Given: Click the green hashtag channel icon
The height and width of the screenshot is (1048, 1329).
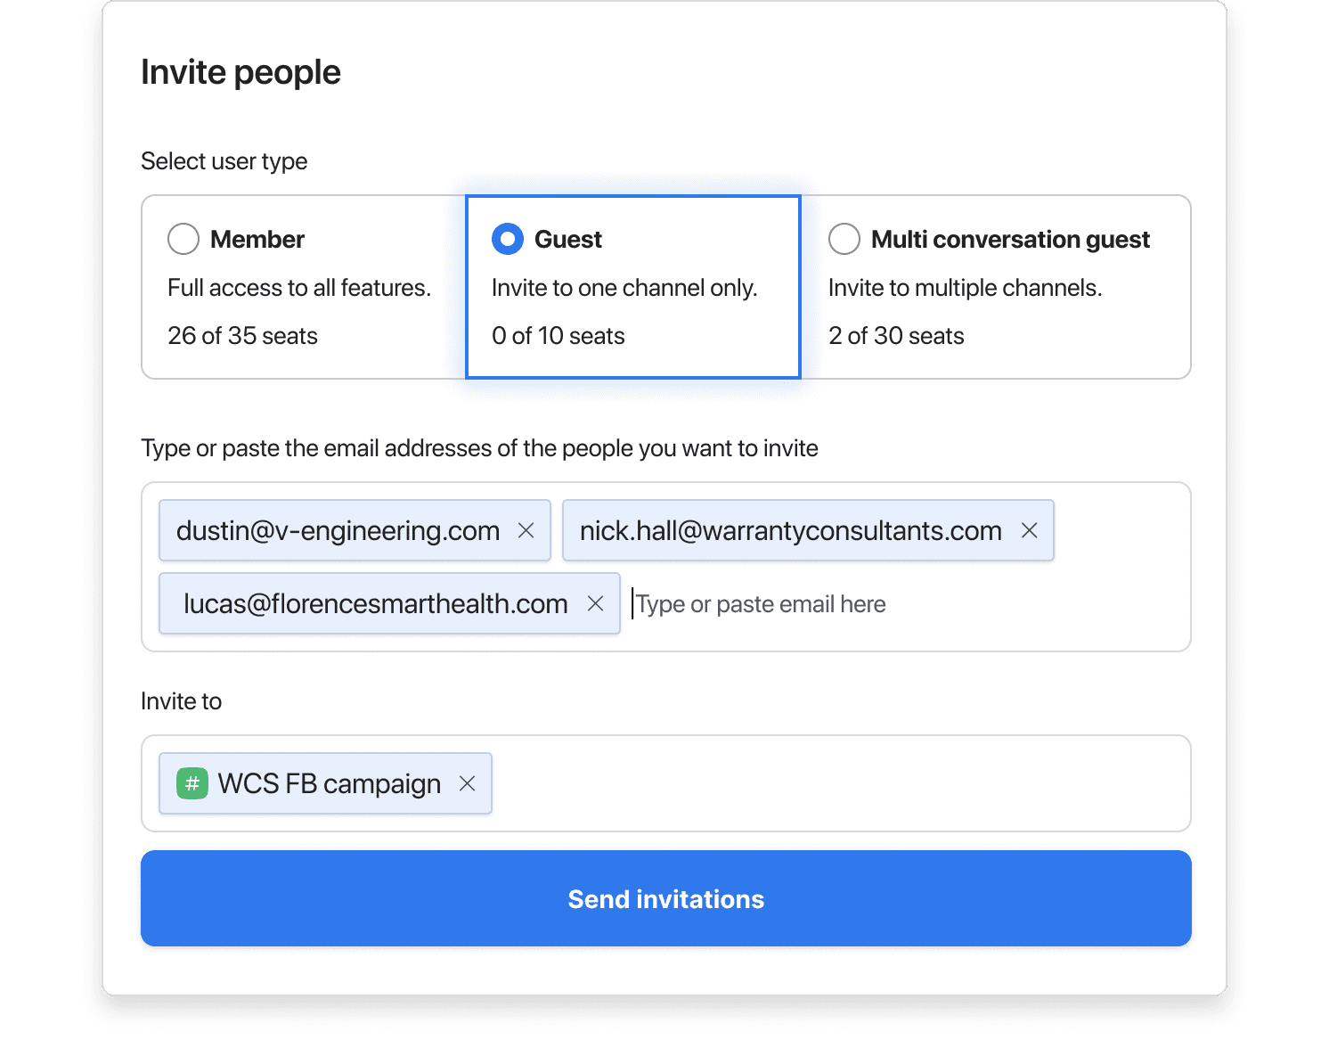Looking at the screenshot, I should 192,783.
